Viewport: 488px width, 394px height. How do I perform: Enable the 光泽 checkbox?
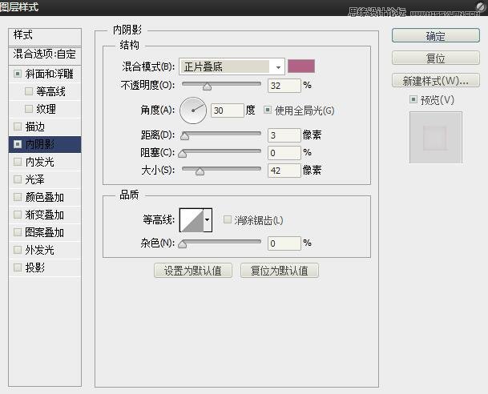tap(18, 179)
